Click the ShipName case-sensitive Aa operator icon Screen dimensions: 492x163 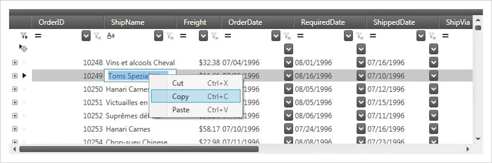(111, 36)
